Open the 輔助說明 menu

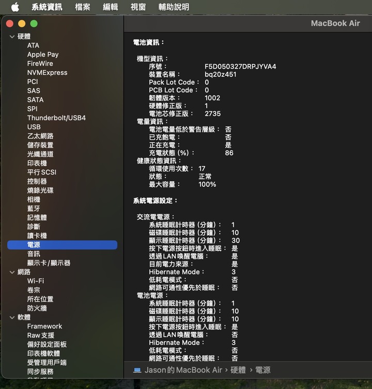tap(174, 7)
